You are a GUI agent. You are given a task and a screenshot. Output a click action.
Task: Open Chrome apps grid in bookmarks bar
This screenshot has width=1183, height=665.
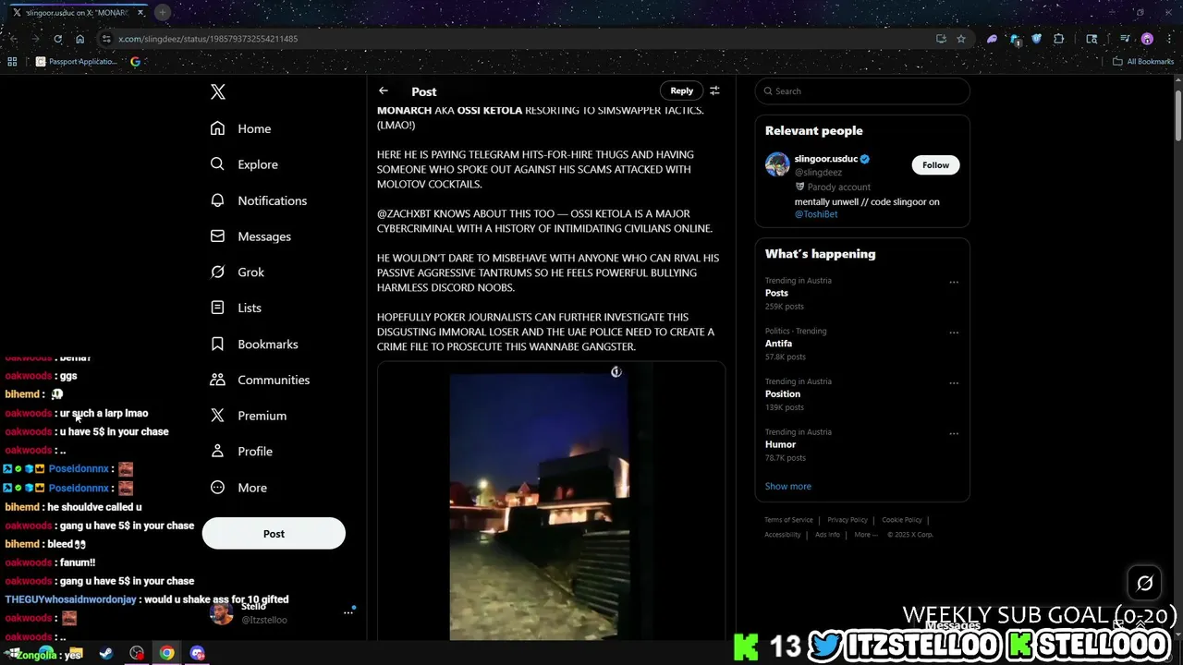tap(12, 62)
